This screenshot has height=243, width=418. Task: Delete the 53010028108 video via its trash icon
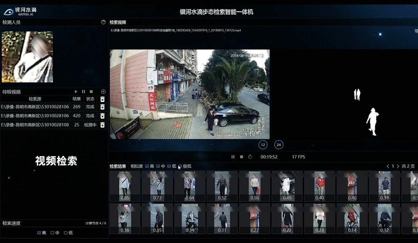[102, 124]
